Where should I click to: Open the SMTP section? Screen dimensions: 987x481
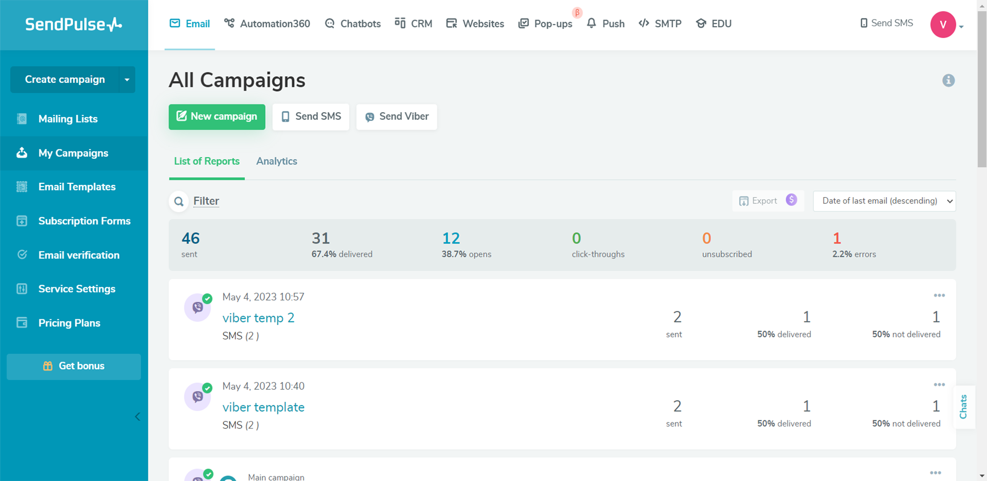660,23
